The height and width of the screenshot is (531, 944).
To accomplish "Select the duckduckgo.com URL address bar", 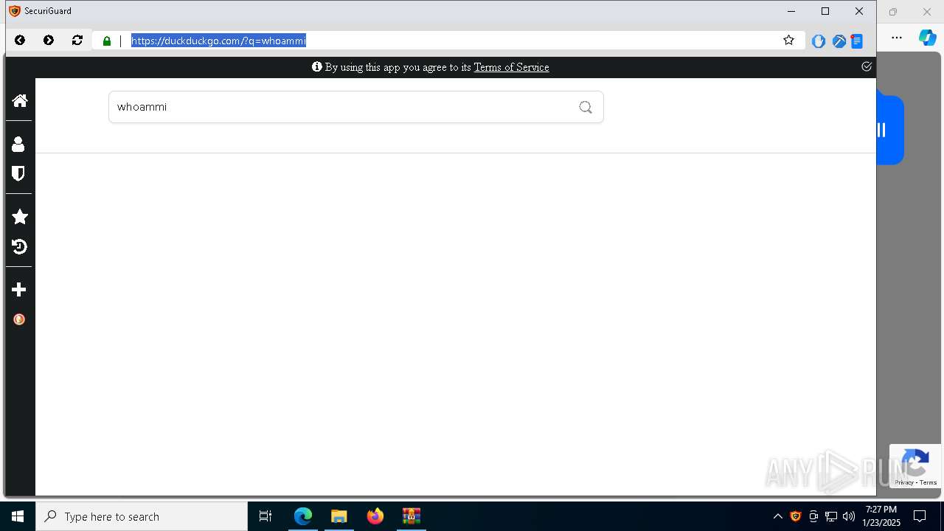I will tap(450, 41).
